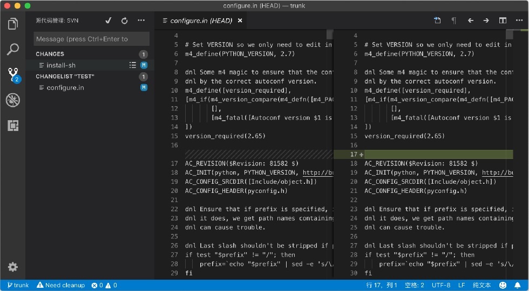Click the M status badge of install-sh
529x291 pixels.
144,65
